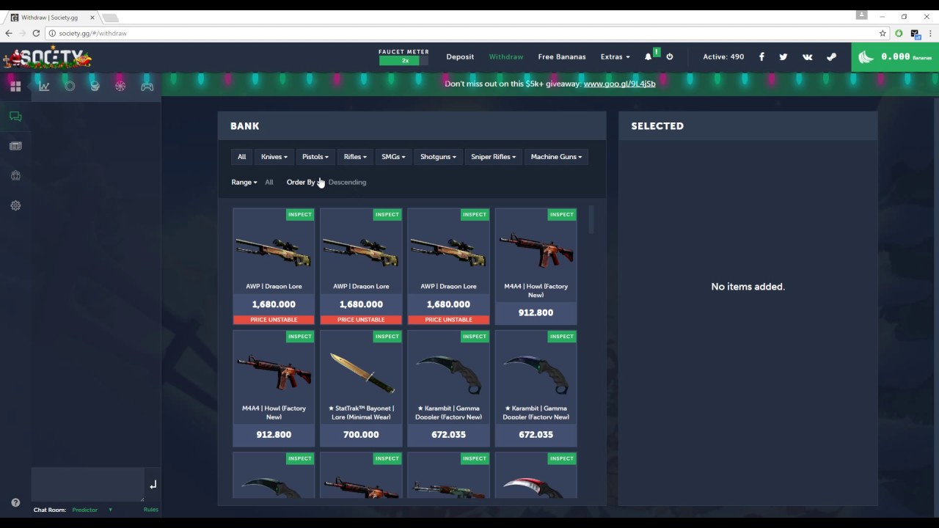Bookmark page with star icon

point(883,33)
